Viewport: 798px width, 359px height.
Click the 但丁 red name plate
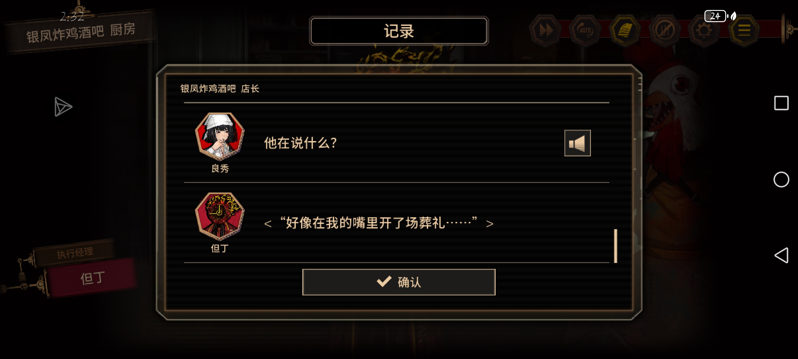pyautogui.click(x=92, y=278)
